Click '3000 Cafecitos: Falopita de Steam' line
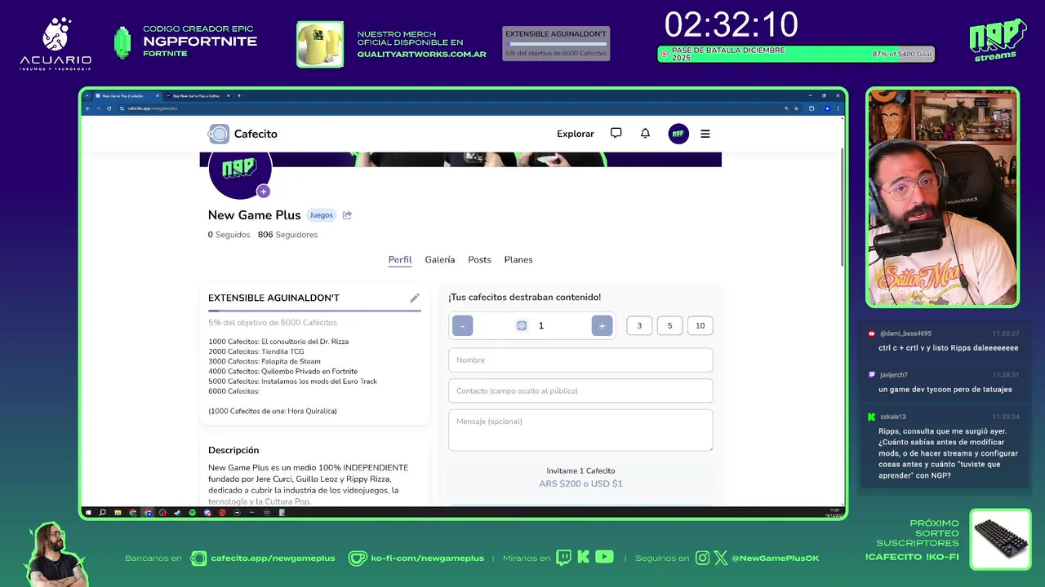This screenshot has width=1045, height=587. [x=265, y=361]
